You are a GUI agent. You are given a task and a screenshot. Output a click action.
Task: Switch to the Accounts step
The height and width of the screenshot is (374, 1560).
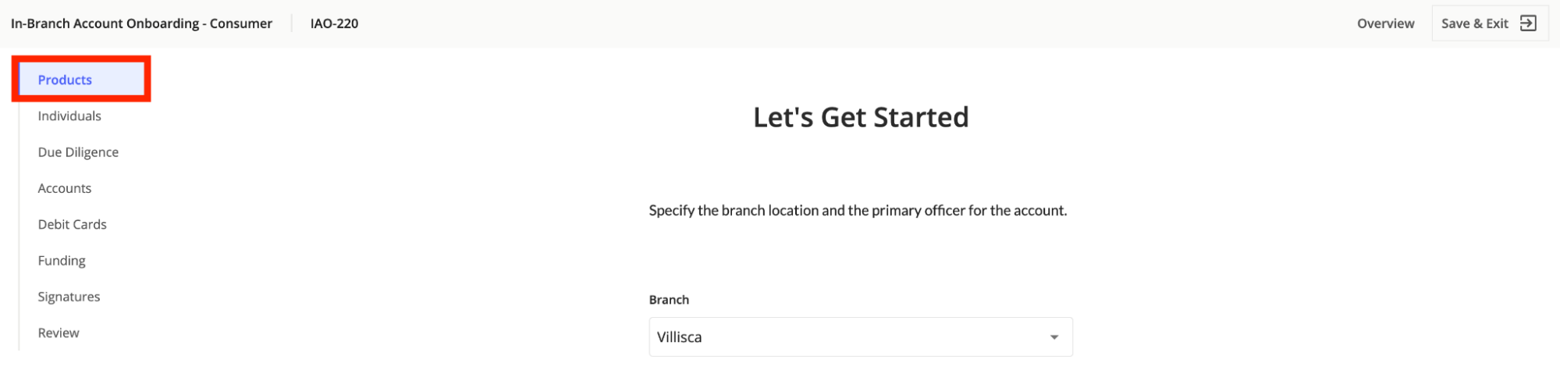coord(65,188)
